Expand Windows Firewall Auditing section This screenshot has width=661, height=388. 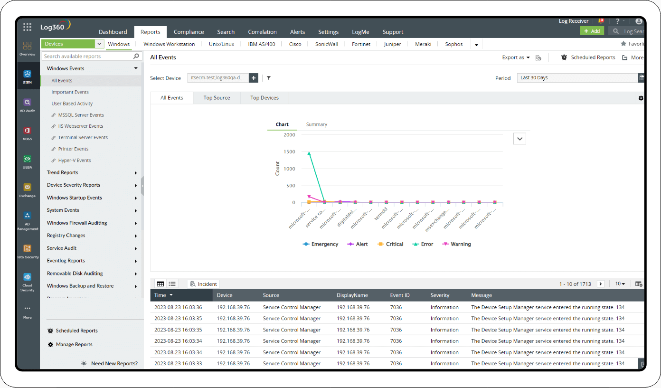click(136, 223)
